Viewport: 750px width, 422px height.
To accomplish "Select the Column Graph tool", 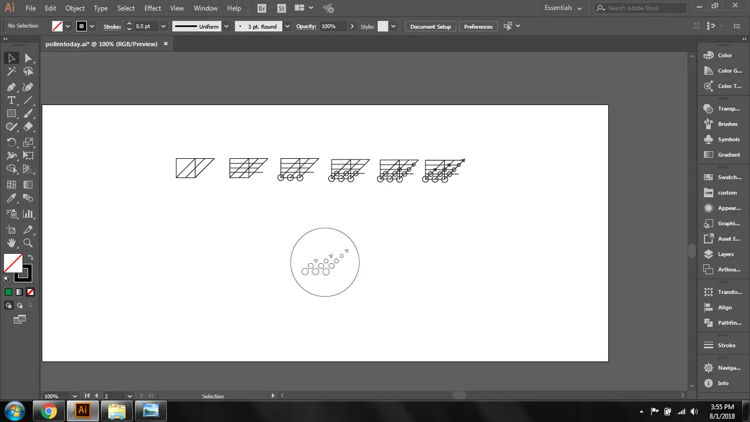I will click(28, 214).
